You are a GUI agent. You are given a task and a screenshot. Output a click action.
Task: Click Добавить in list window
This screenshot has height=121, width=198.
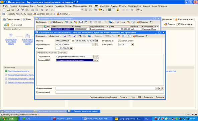click(57, 22)
